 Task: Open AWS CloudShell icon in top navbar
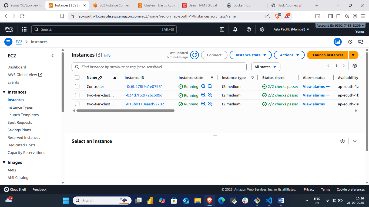222,29
